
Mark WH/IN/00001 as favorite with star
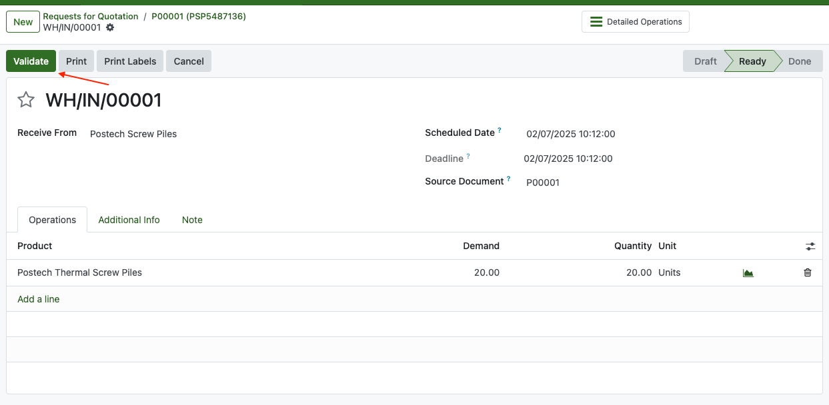[x=26, y=100]
